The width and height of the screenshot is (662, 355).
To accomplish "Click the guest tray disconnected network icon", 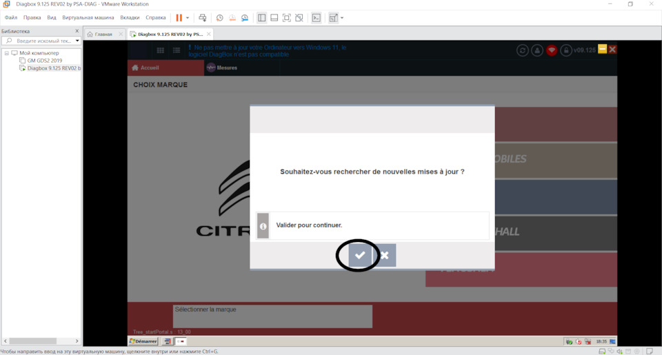I will (588, 341).
